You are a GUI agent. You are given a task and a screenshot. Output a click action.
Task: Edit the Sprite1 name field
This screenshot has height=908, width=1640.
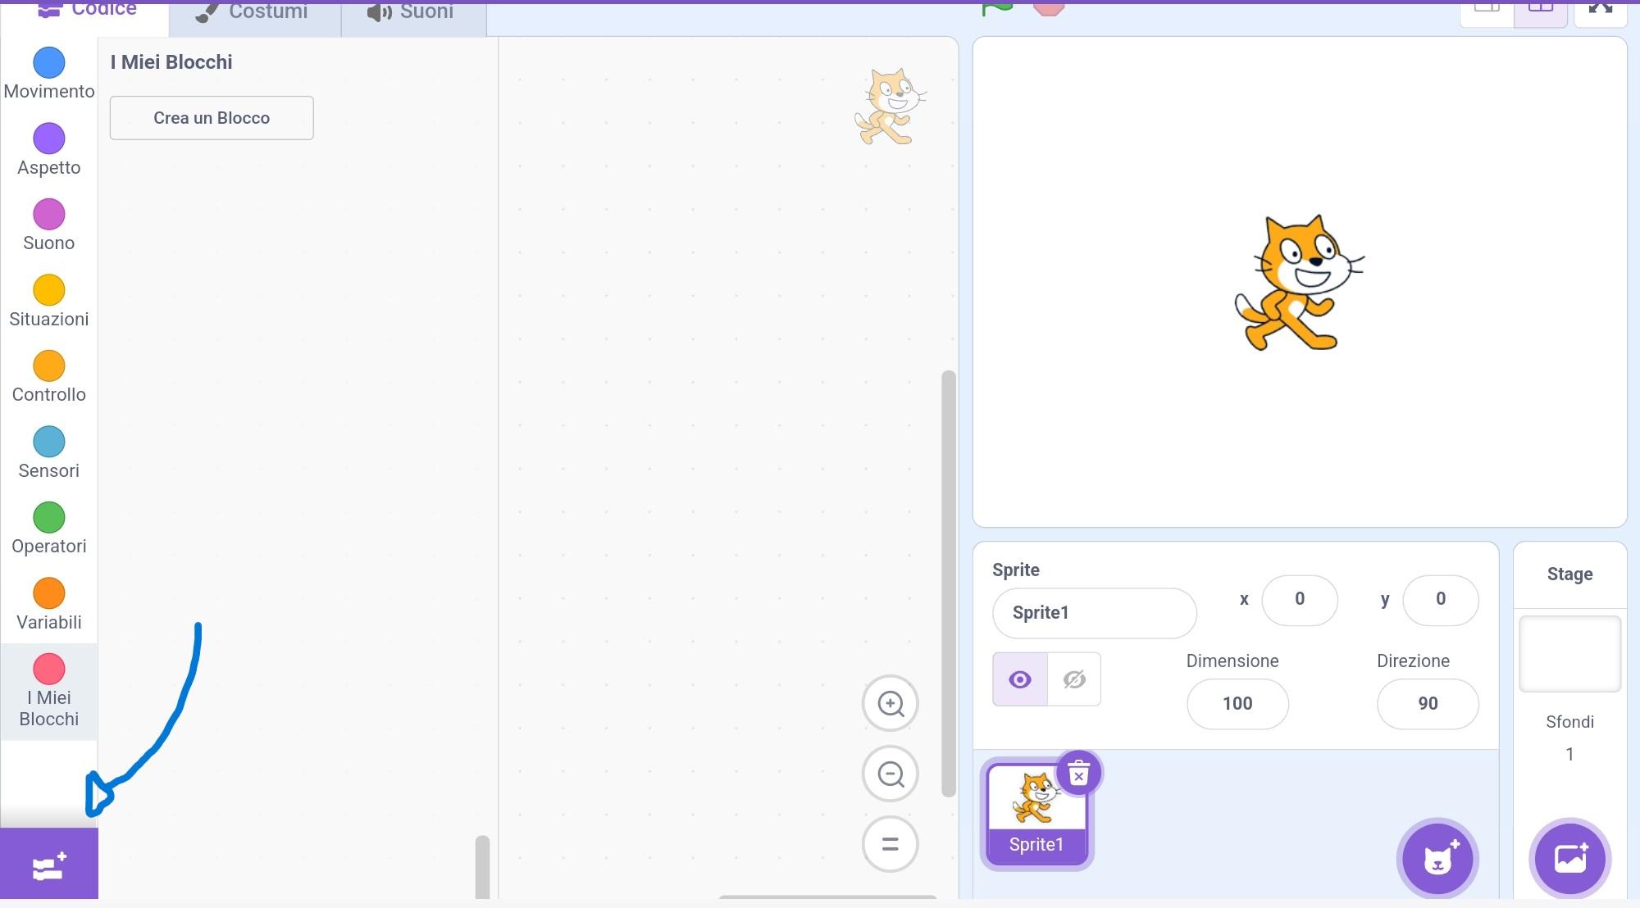point(1095,613)
